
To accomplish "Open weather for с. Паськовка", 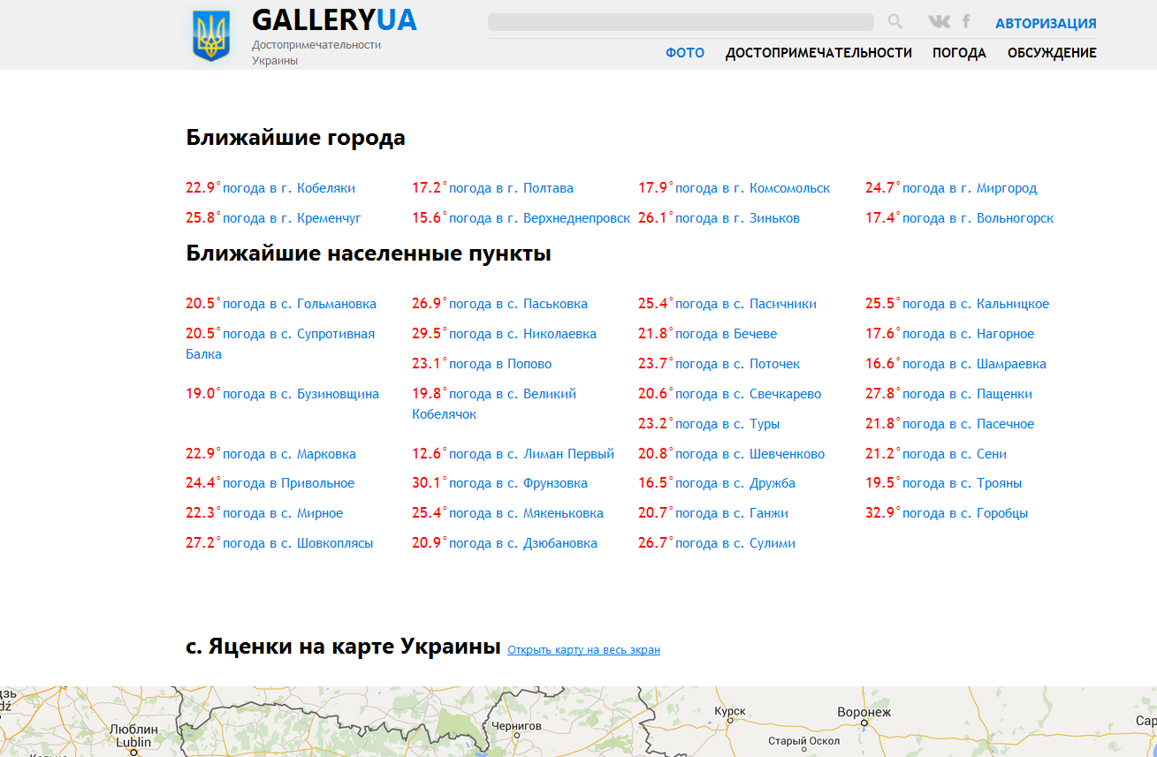I will click(x=518, y=304).
